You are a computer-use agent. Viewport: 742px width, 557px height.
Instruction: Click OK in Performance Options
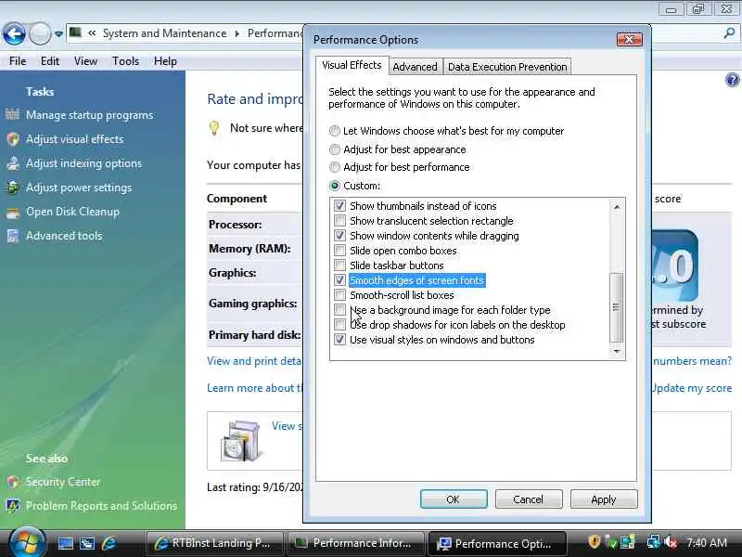pyautogui.click(x=454, y=499)
